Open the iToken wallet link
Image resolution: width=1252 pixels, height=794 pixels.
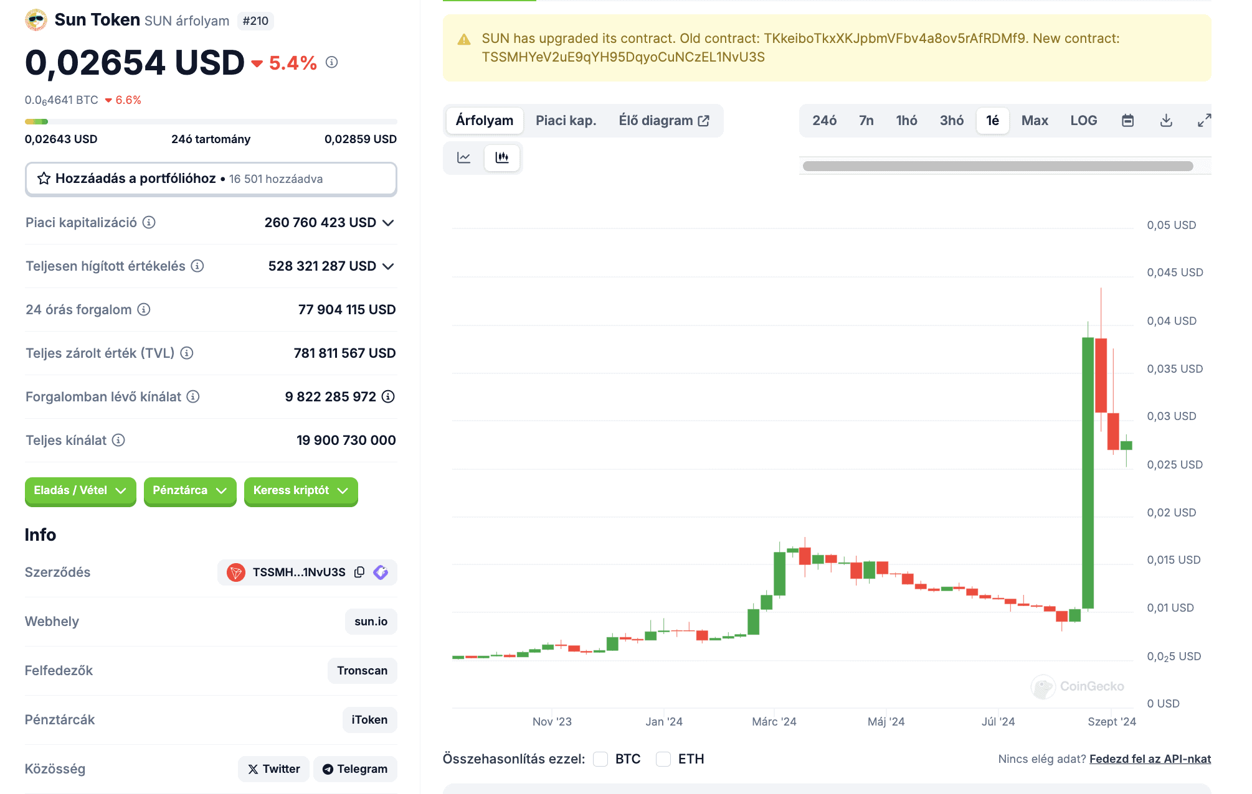[370, 720]
